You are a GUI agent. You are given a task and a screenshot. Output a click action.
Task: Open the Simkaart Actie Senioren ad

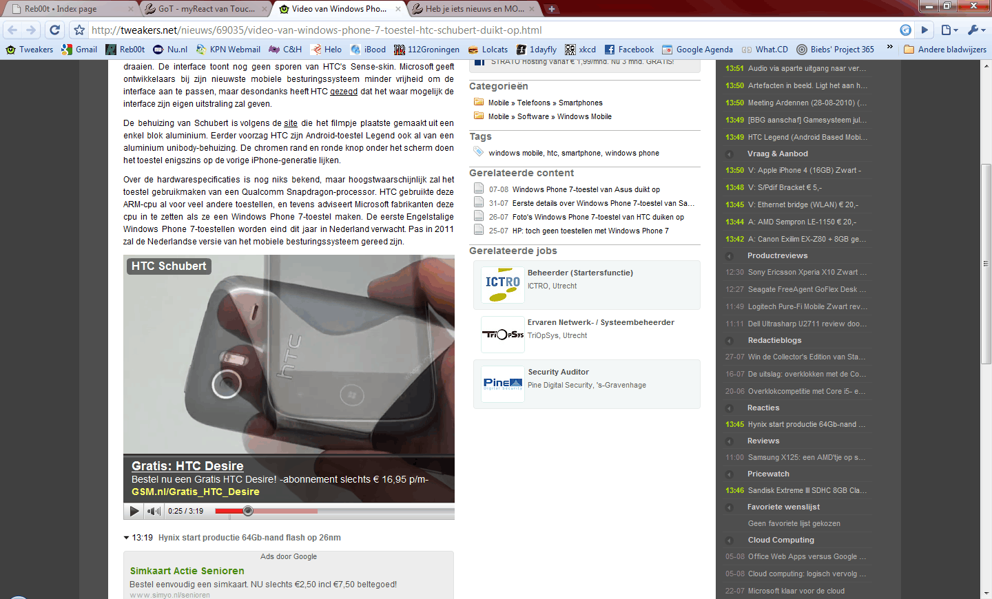[187, 571]
